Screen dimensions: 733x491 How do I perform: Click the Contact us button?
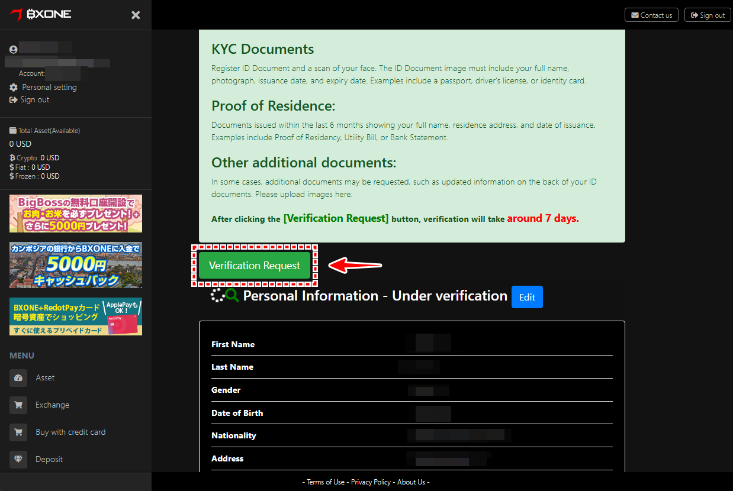(651, 15)
